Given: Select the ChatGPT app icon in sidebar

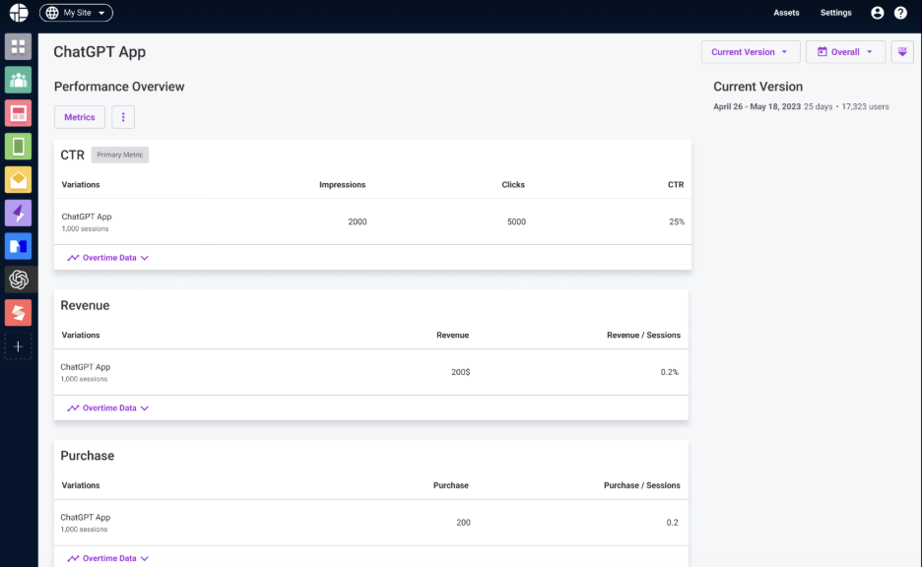Looking at the screenshot, I should [19, 280].
